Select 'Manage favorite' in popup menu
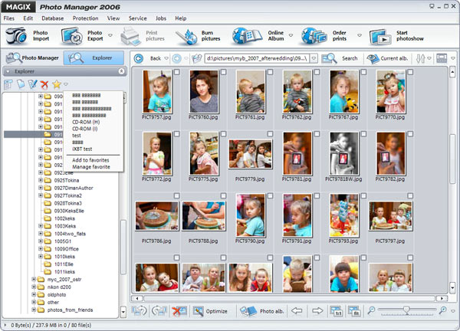Screen dimensions: 460x331 (91, 167)
